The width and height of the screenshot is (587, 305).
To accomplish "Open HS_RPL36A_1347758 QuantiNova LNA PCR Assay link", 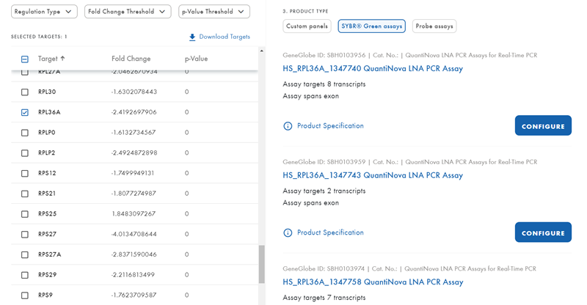I will [x=373, y=282].
